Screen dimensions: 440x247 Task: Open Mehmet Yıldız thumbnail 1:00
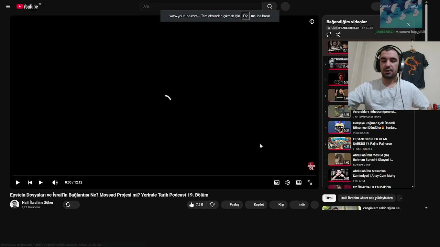click(339, 159)
